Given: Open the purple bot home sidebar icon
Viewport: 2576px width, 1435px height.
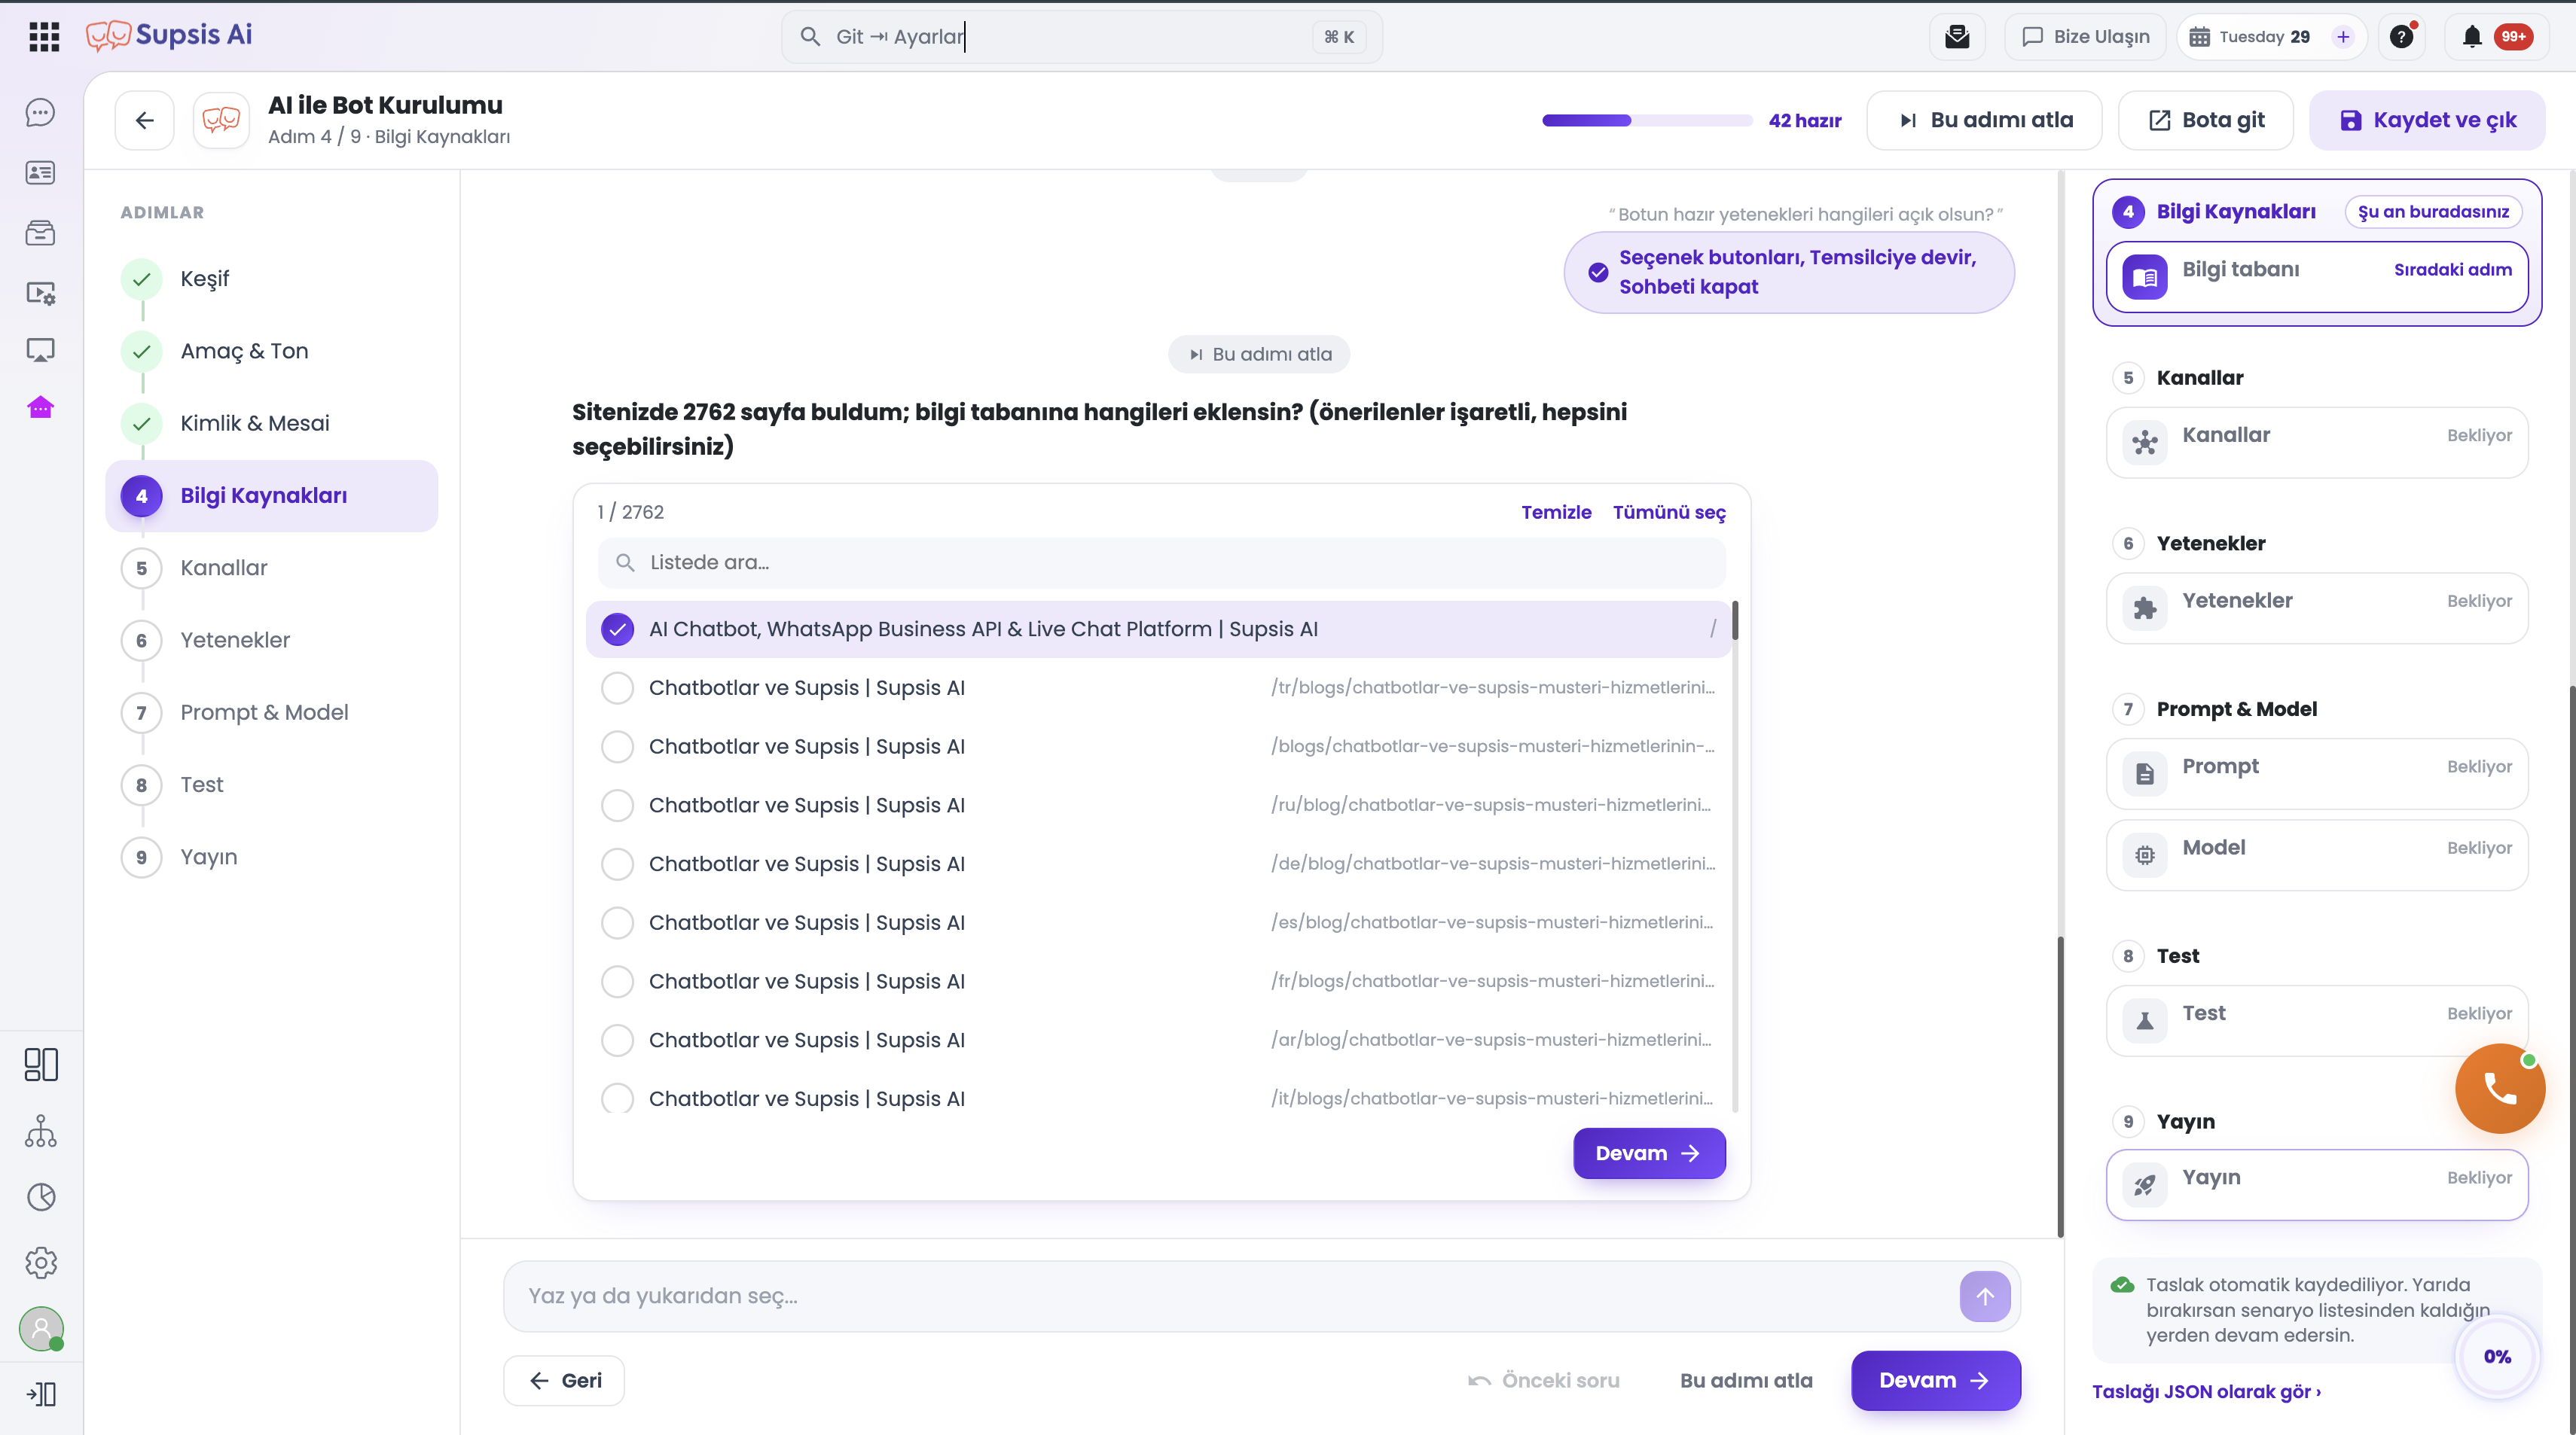Looking at the screenshot, I should pyautogui.click(x=40, y=408).
